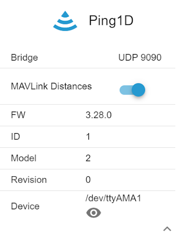Click the Bridge row label
The height and width of the screenshot is (235, 178).
[x=24, y=58]
